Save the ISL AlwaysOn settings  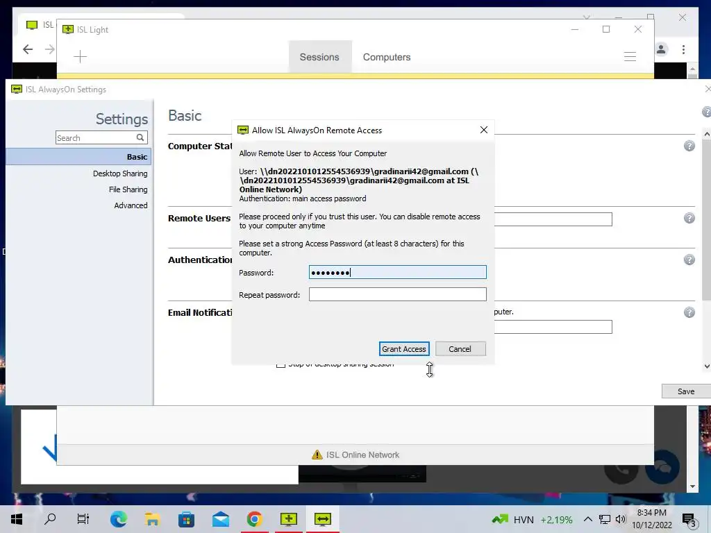(x=686, y=391)
